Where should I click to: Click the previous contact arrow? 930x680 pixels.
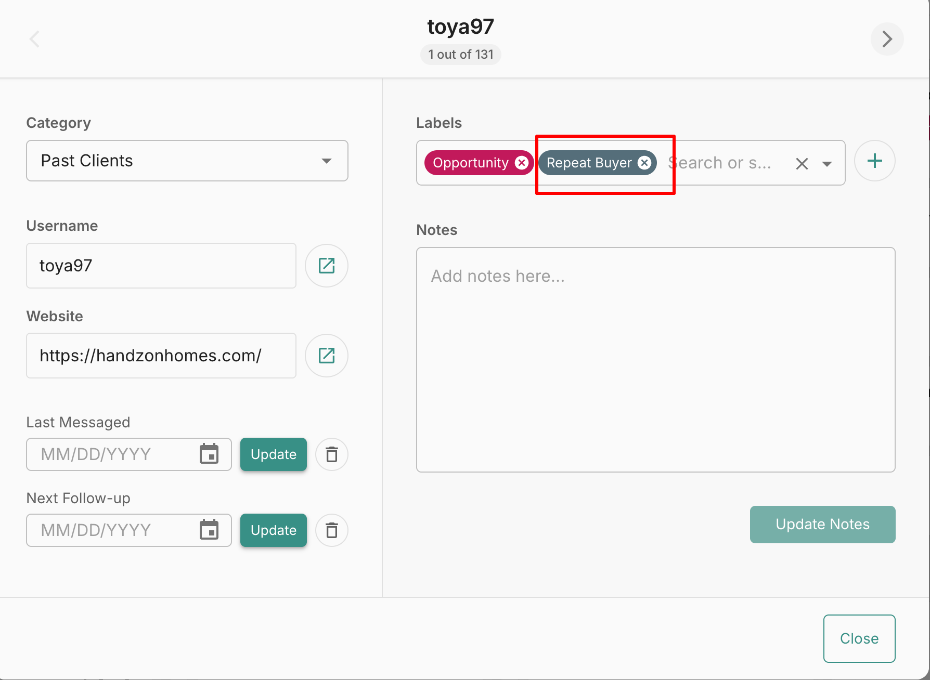[x=35, y=39]
